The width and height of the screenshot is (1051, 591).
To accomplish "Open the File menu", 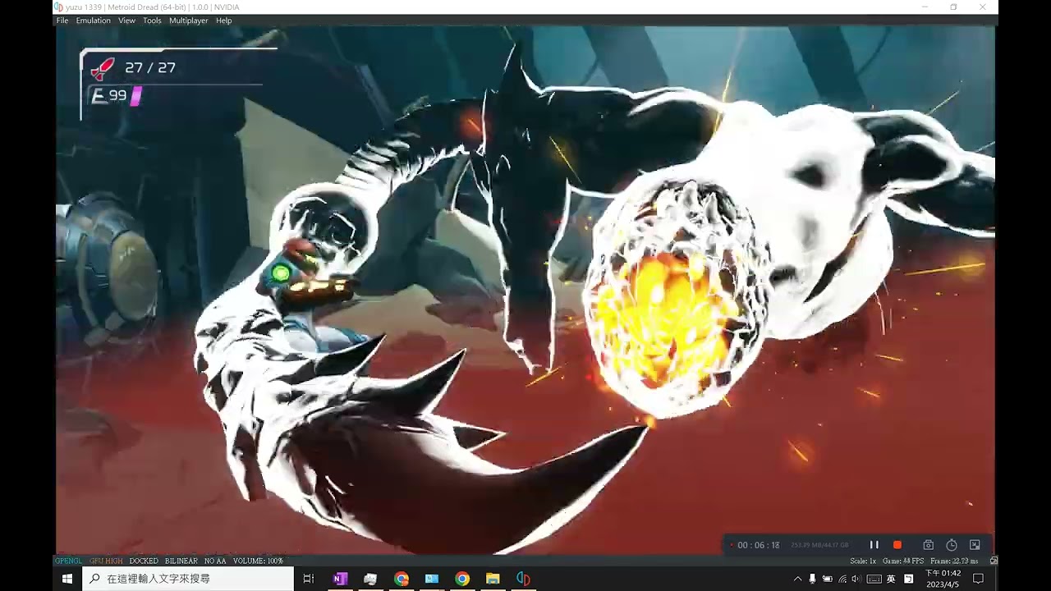I will [62, 21].
